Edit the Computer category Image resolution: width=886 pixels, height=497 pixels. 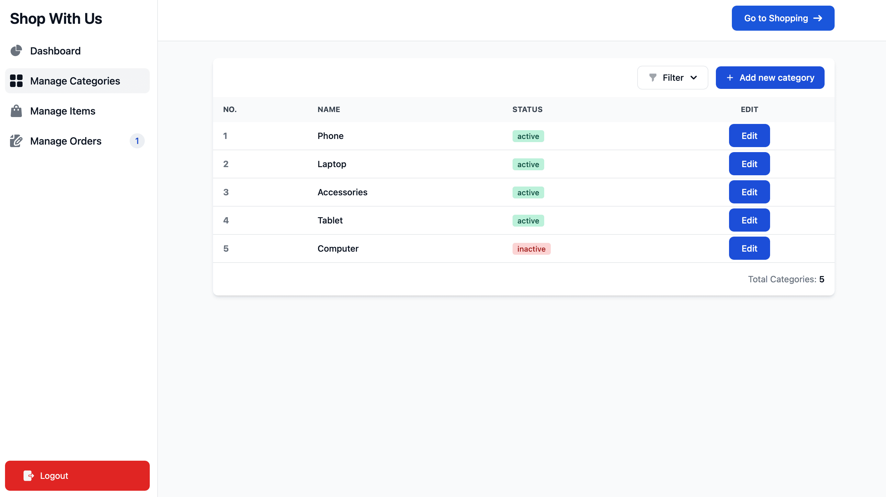click(x=749, y=248)
